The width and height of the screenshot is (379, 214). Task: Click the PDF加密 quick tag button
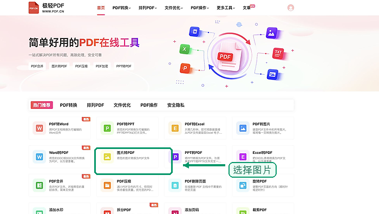[102, 66]
